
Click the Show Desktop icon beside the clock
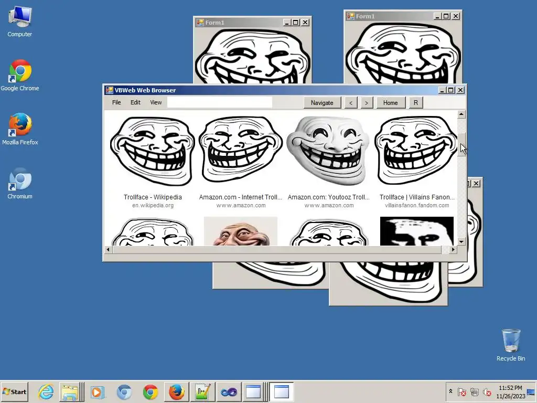point(532,391)
